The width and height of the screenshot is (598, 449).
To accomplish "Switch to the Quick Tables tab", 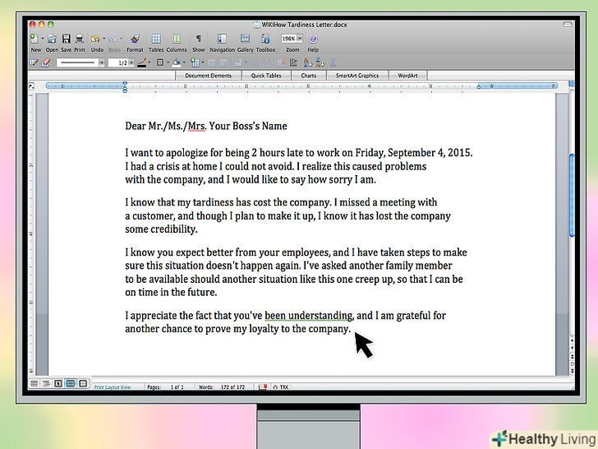I will point(266,76).
